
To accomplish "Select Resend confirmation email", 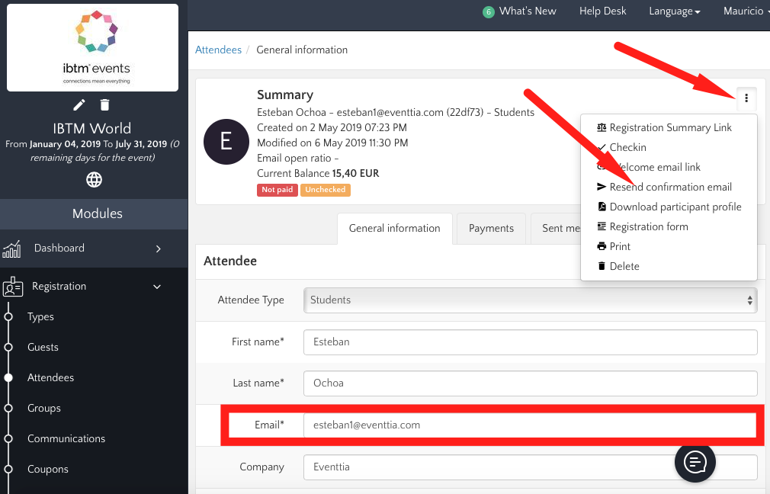I will point(669,187).
